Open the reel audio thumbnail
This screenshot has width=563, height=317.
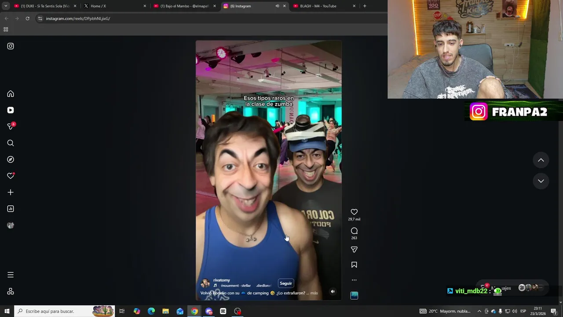[354, 295]
